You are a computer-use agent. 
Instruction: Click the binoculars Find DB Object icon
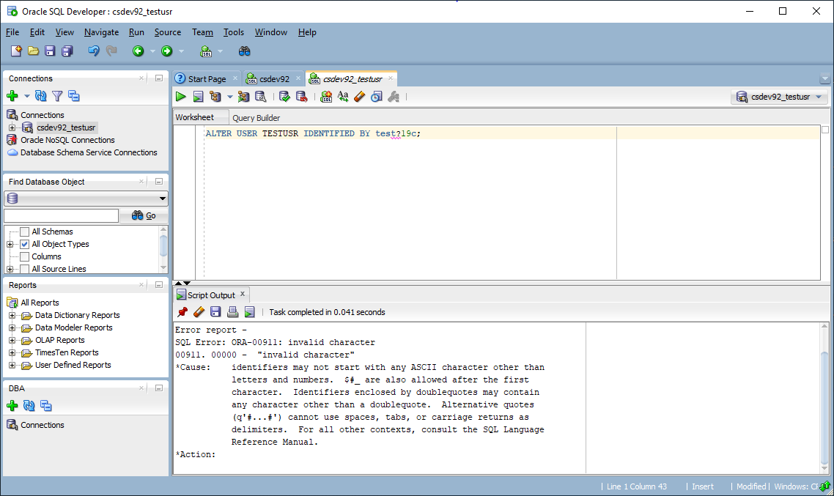[x=245, y=51]
